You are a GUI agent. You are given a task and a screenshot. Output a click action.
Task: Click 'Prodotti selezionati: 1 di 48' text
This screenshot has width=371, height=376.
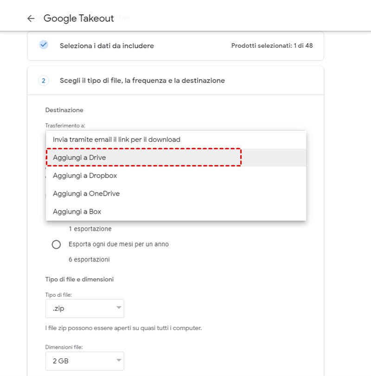(272, 46)
